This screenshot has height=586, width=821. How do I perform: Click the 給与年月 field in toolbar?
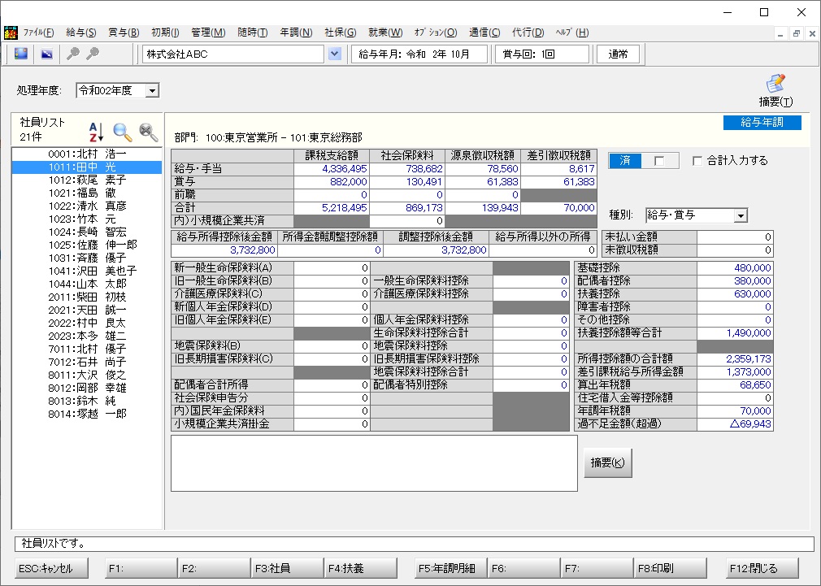click(x=419, y=54)
